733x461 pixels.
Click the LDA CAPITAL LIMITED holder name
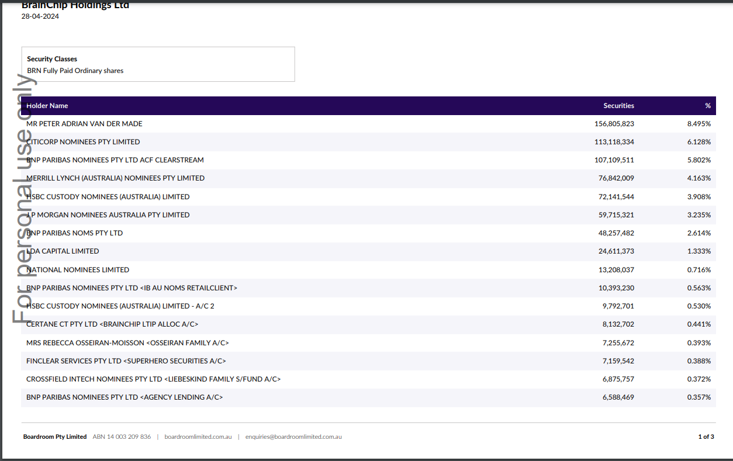click(63, 251)
